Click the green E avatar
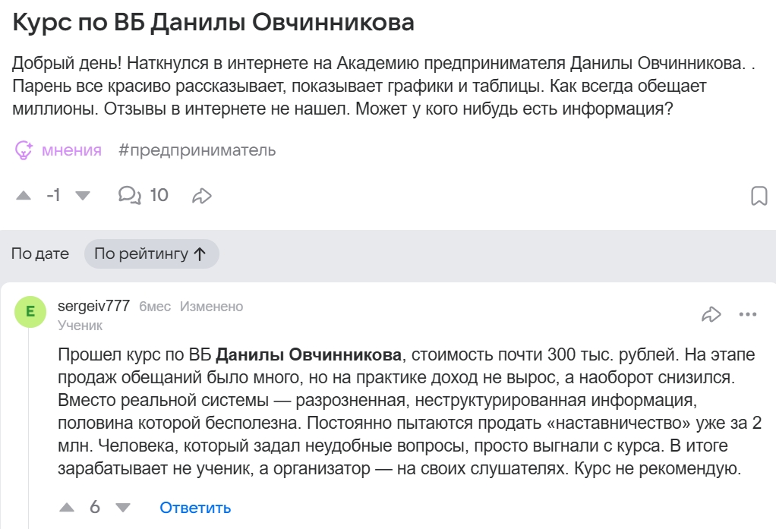The image size is (776, 529). coord(30,311)
